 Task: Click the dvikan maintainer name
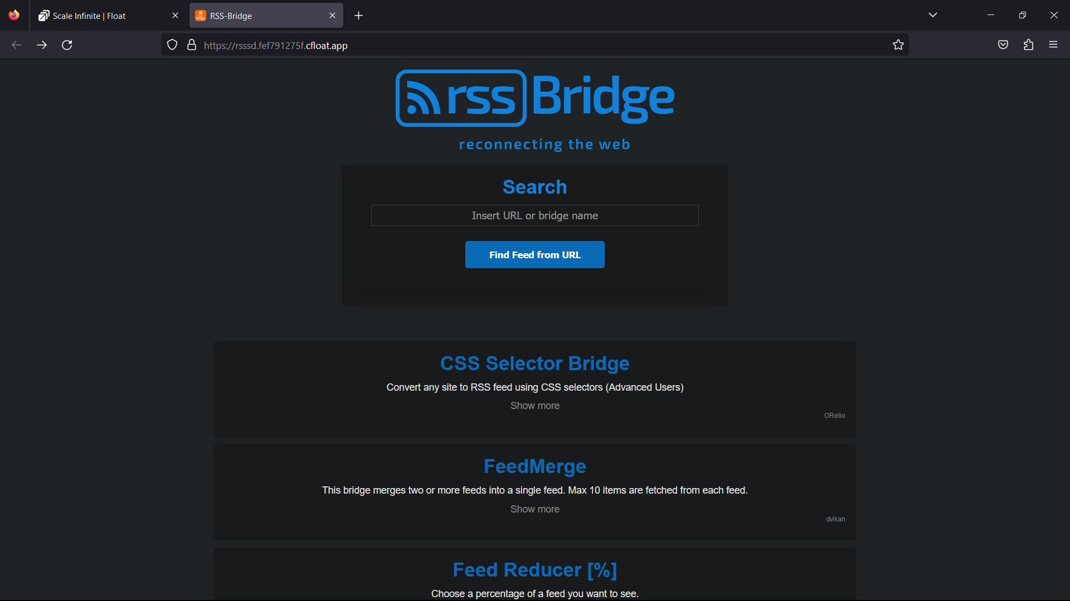[x=835, y=519]
